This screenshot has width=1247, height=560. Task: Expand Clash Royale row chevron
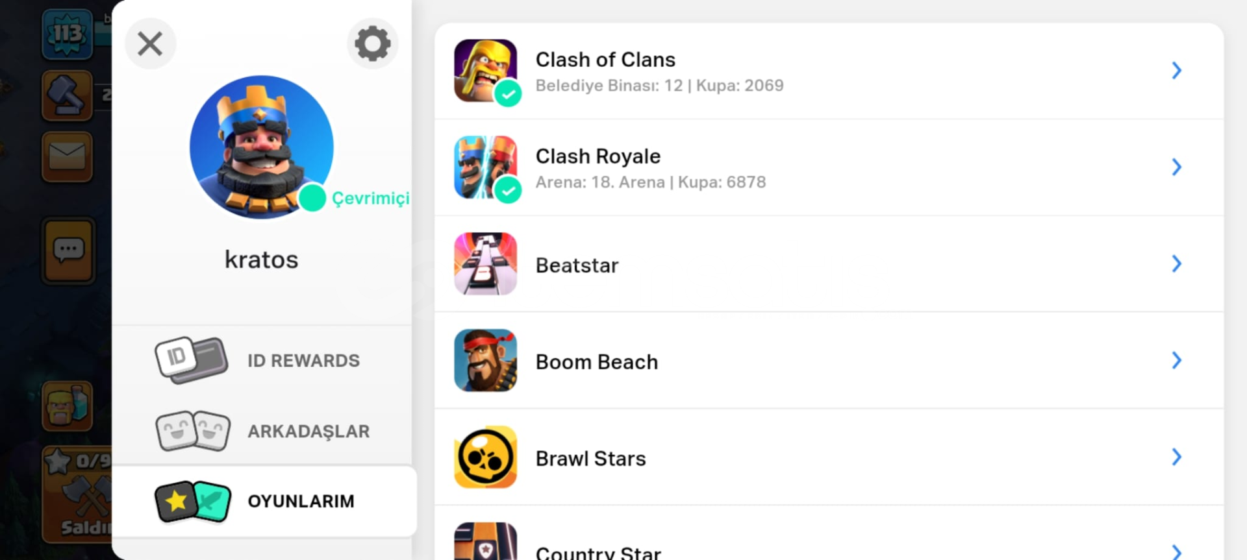[1176, 167]
